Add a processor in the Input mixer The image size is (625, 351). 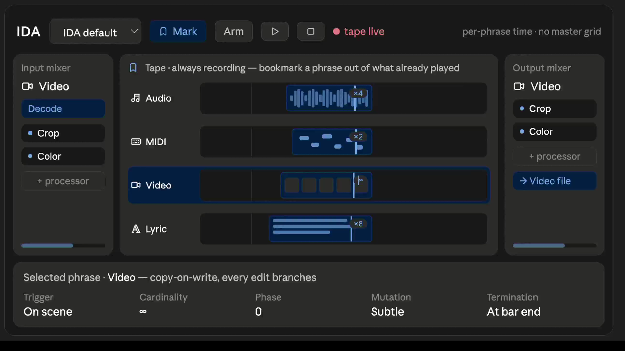(x=63, y=181)
